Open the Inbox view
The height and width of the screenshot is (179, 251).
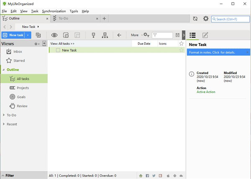pyautogui.click(x=18, y=51)
